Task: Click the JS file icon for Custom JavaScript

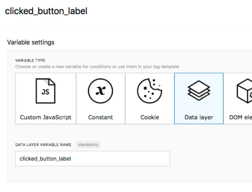Action: 45,91
